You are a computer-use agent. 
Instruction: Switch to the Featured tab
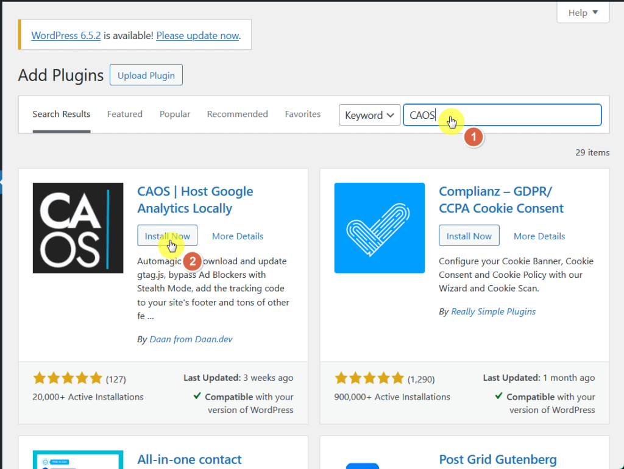pyautogui.click(x=124, y=114)
